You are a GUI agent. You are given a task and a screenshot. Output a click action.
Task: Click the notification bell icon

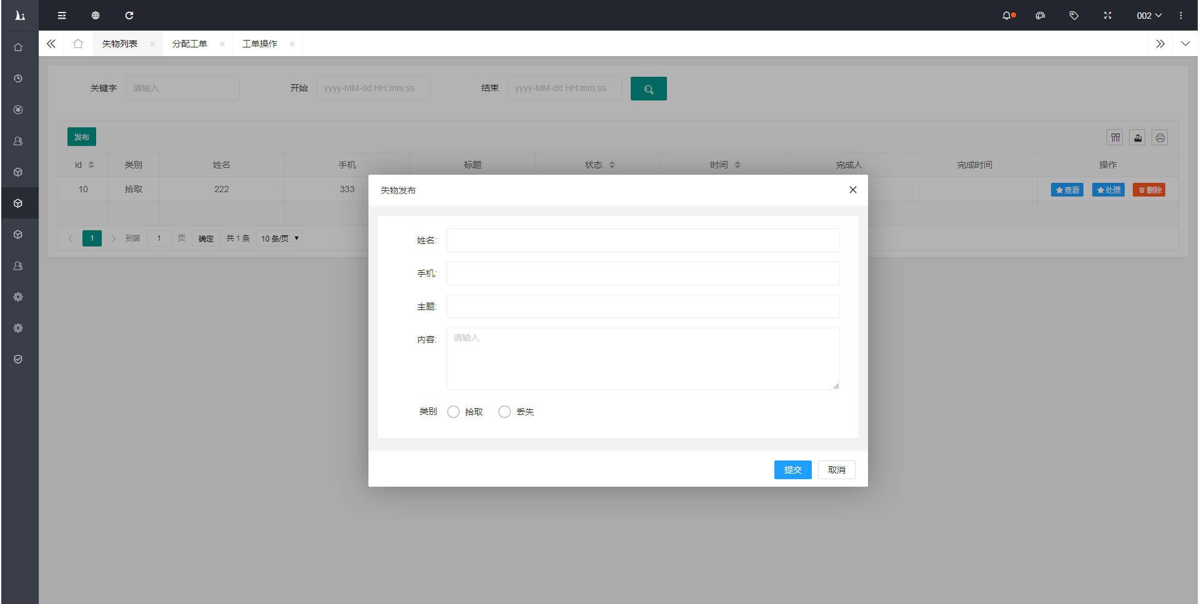(1007, 16)
